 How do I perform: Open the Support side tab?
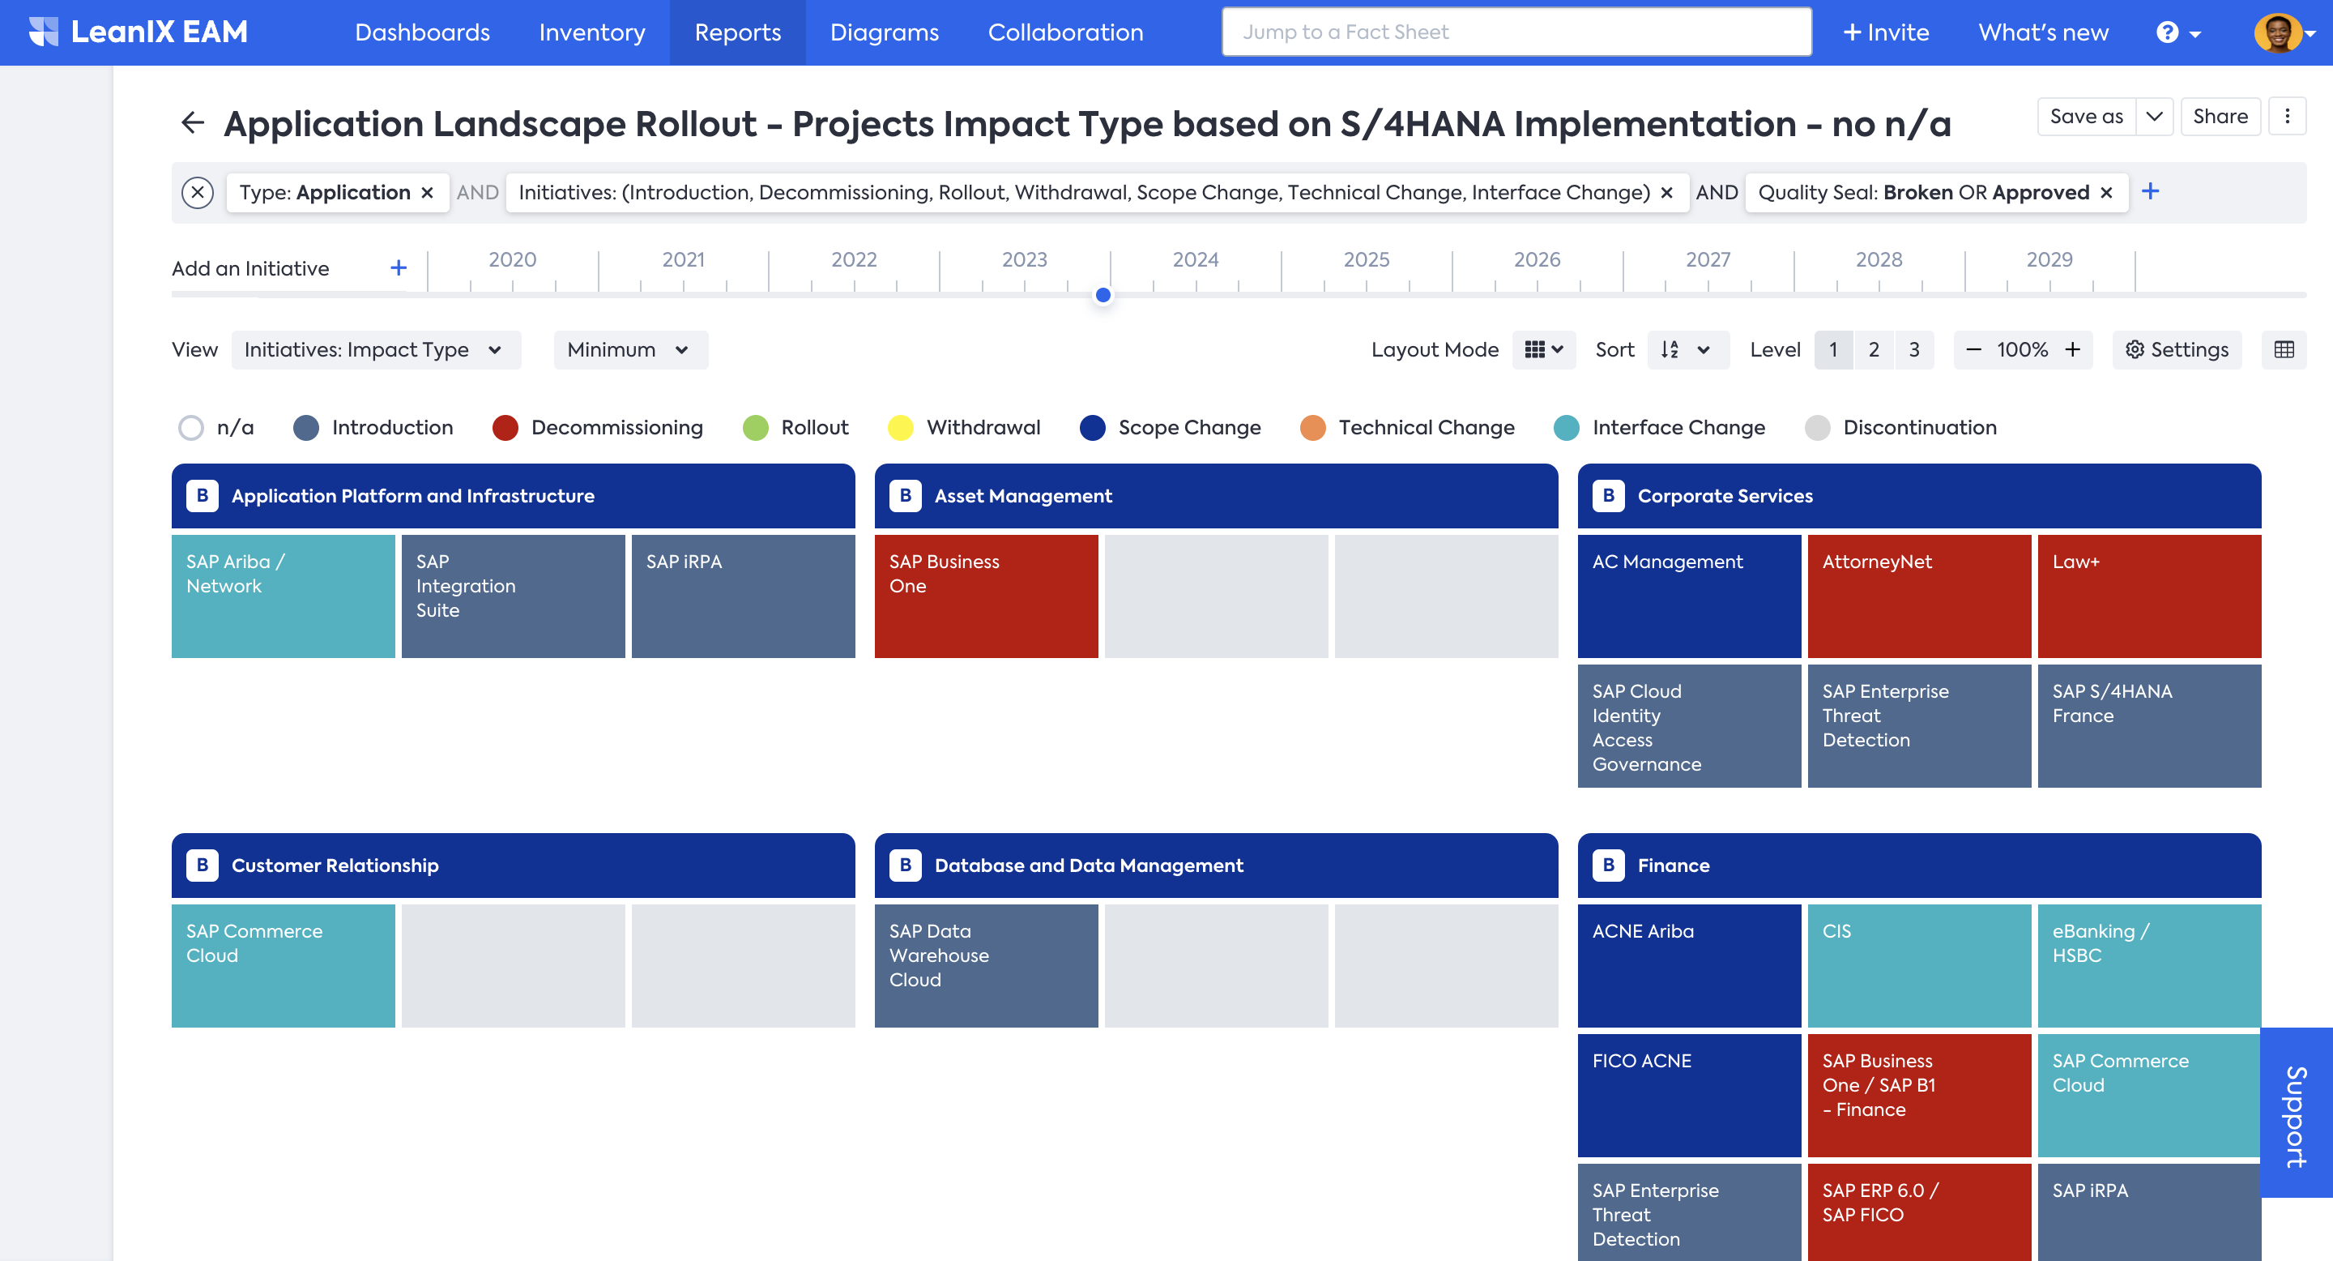[2296, 1113]
